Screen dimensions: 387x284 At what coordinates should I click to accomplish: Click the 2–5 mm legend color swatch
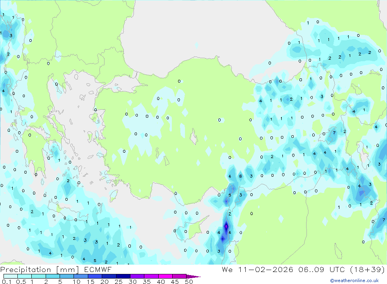pos(53,276)
